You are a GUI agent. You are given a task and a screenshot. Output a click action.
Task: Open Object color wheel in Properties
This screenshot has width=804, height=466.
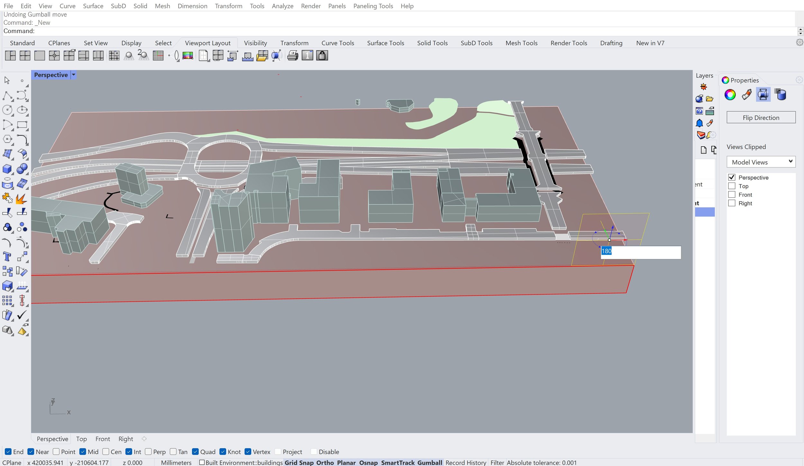730,94
